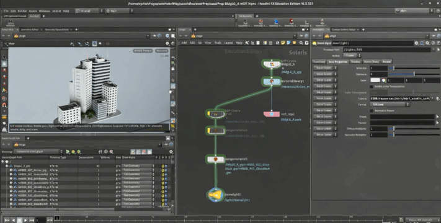Click the pin icon on scene graph path bar

tap(166, 144)
